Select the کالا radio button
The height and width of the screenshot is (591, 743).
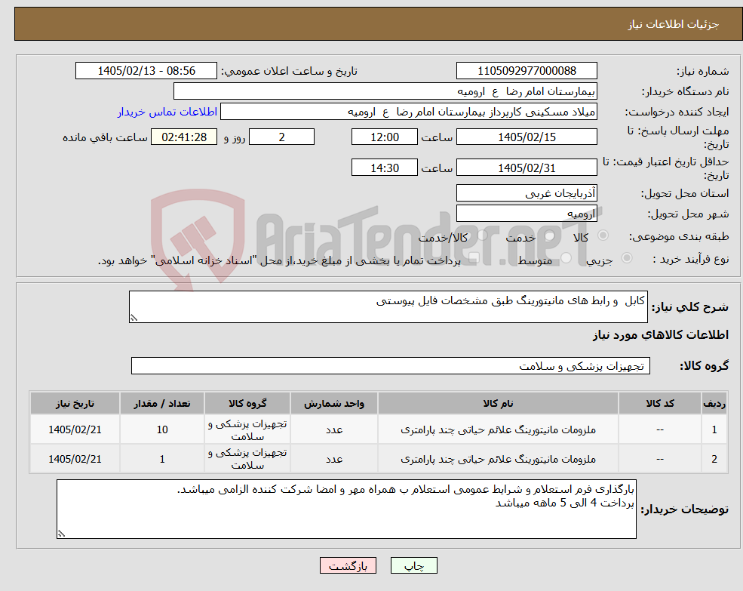tap(603, 235)
